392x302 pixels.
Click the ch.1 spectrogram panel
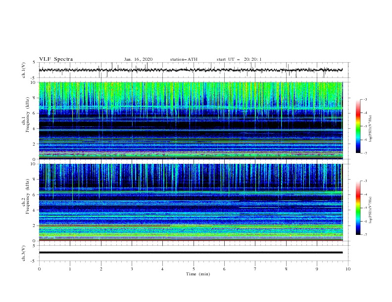click(191, 120)
